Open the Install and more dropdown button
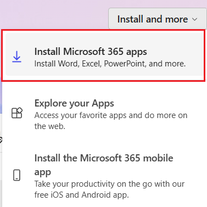 pos(158,19)
